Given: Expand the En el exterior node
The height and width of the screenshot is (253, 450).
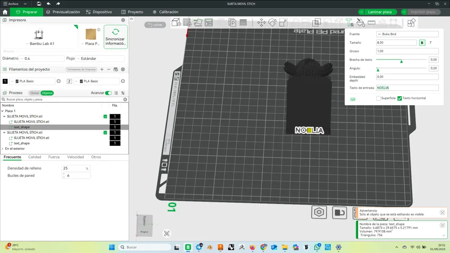Looking at the screenshot, I should [x=3, y=149].
